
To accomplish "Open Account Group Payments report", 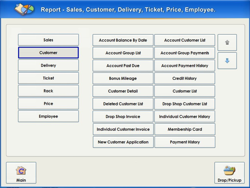I will point(185,53).
